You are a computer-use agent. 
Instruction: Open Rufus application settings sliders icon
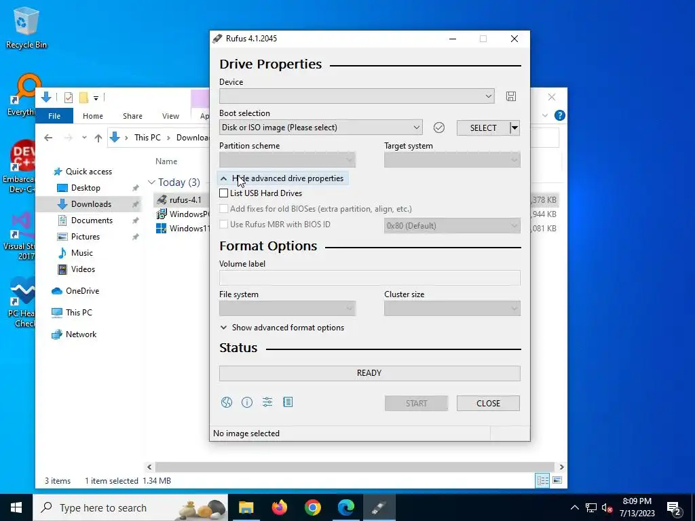[x=267, y=402]
